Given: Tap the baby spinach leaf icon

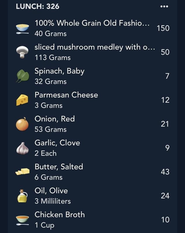Looking at the screenshot, I should 23,76.
